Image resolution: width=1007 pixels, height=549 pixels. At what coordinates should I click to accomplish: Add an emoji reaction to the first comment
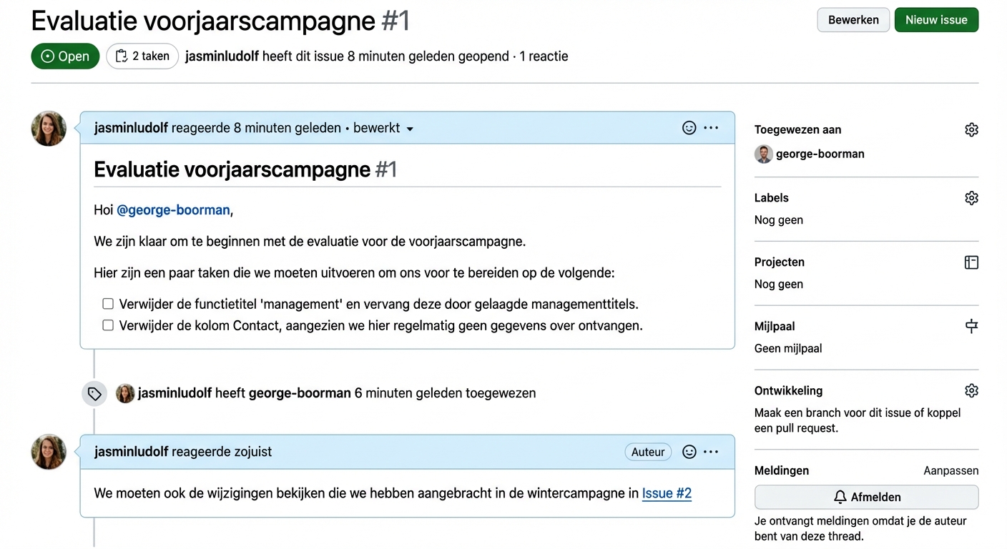click(x=689, y=127)
